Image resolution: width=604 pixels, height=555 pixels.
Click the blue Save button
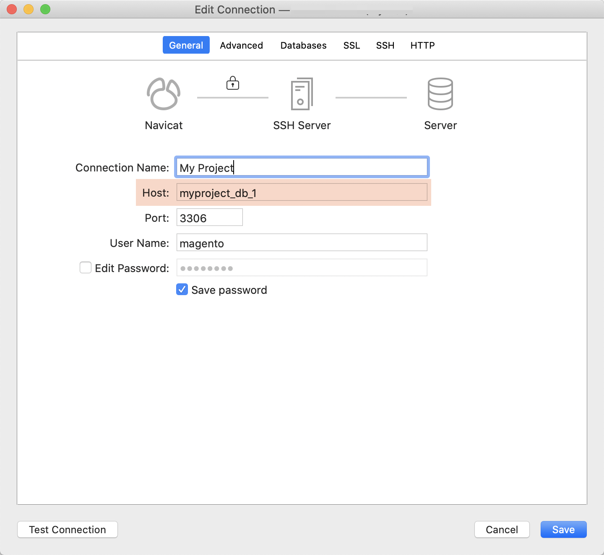pos(564,529)
